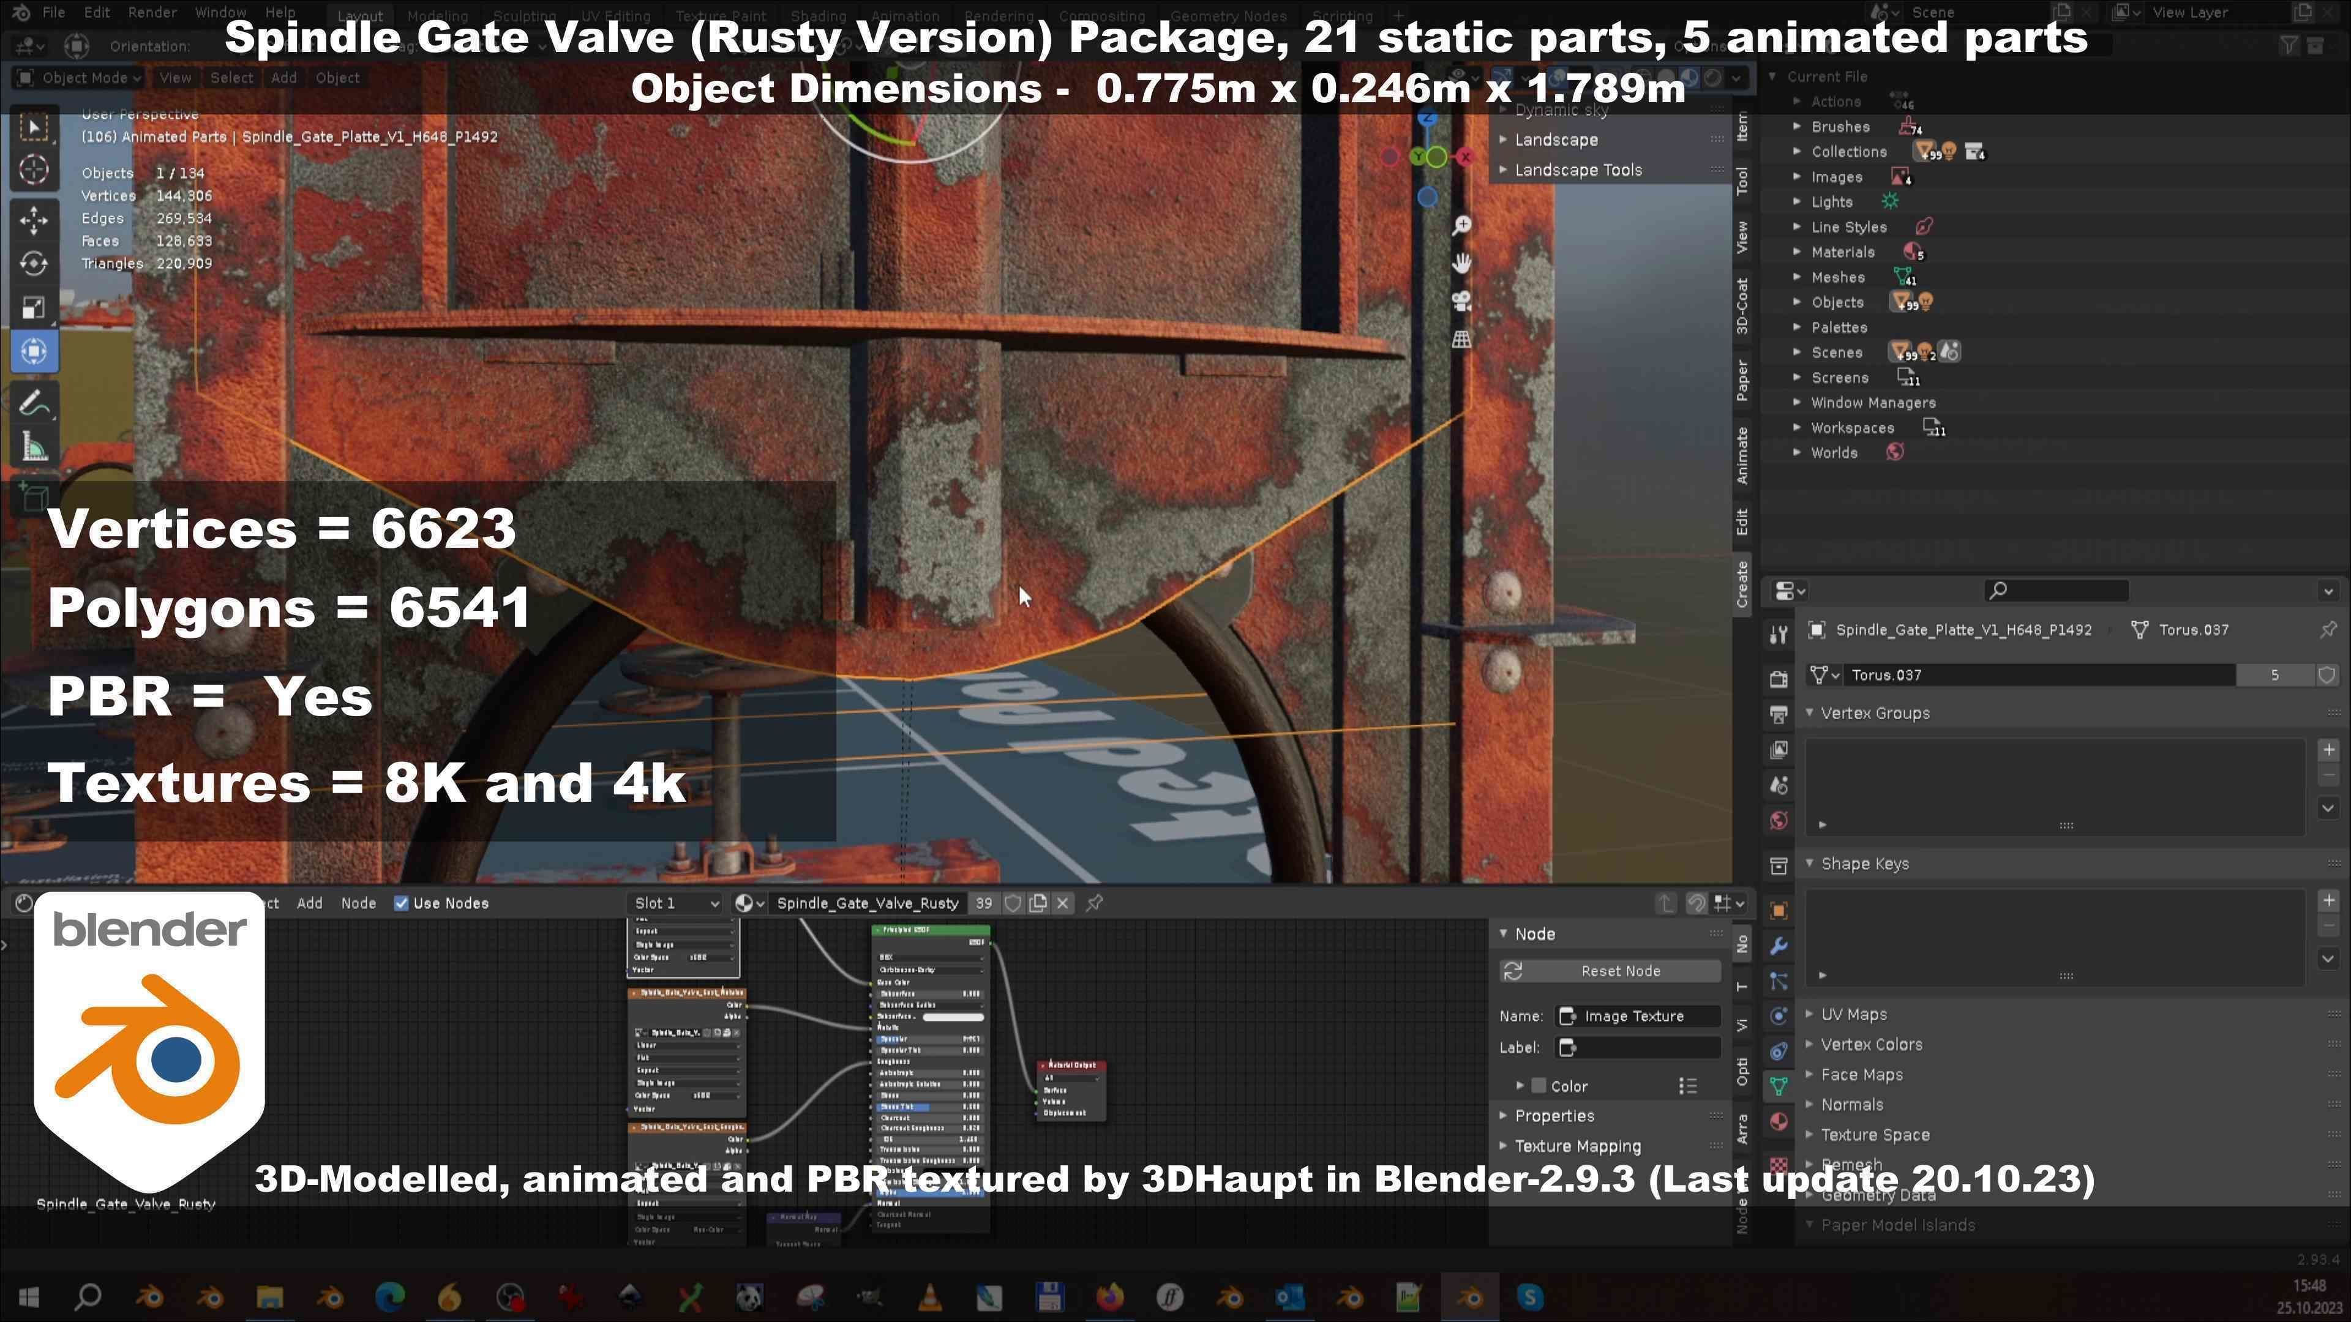Duplicate material with new-copy button
The image size is (2351, 1322).
point(1038,903)
